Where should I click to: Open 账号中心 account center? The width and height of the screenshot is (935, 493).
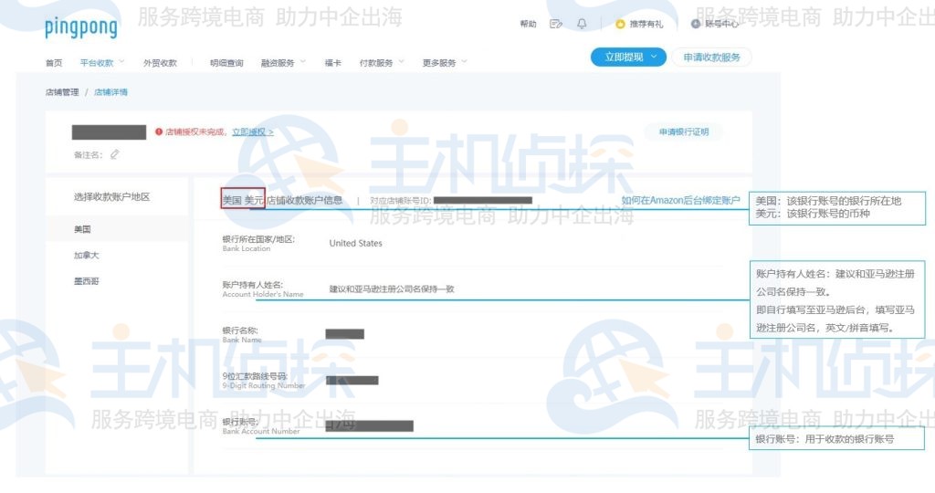714,24
